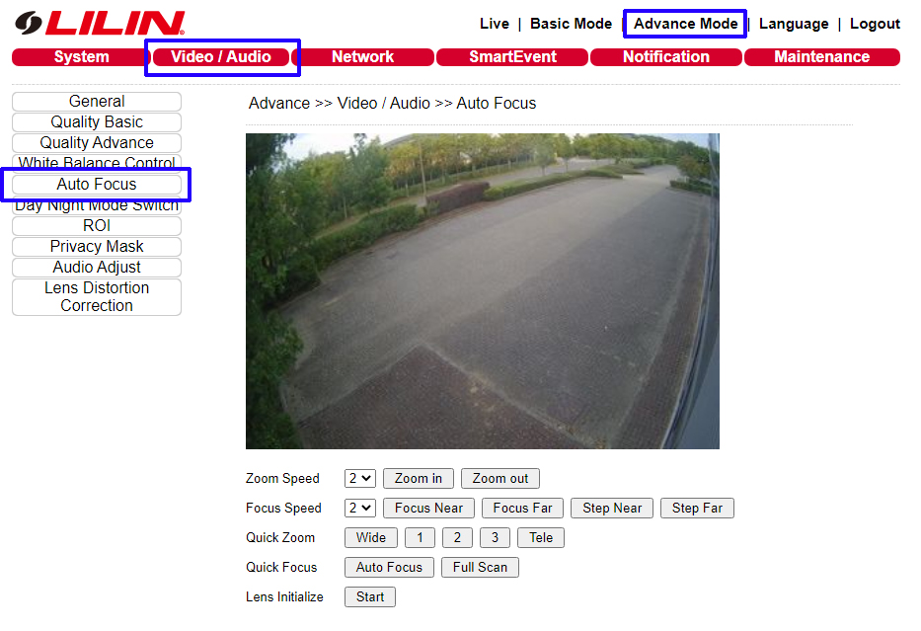
Task: Click the Full Scan button
Action: pyautogui.click(x=480, y=567)
